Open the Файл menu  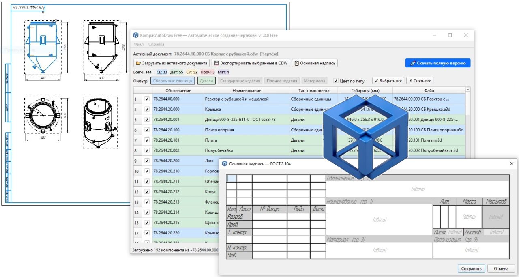(x=138, y=44)
